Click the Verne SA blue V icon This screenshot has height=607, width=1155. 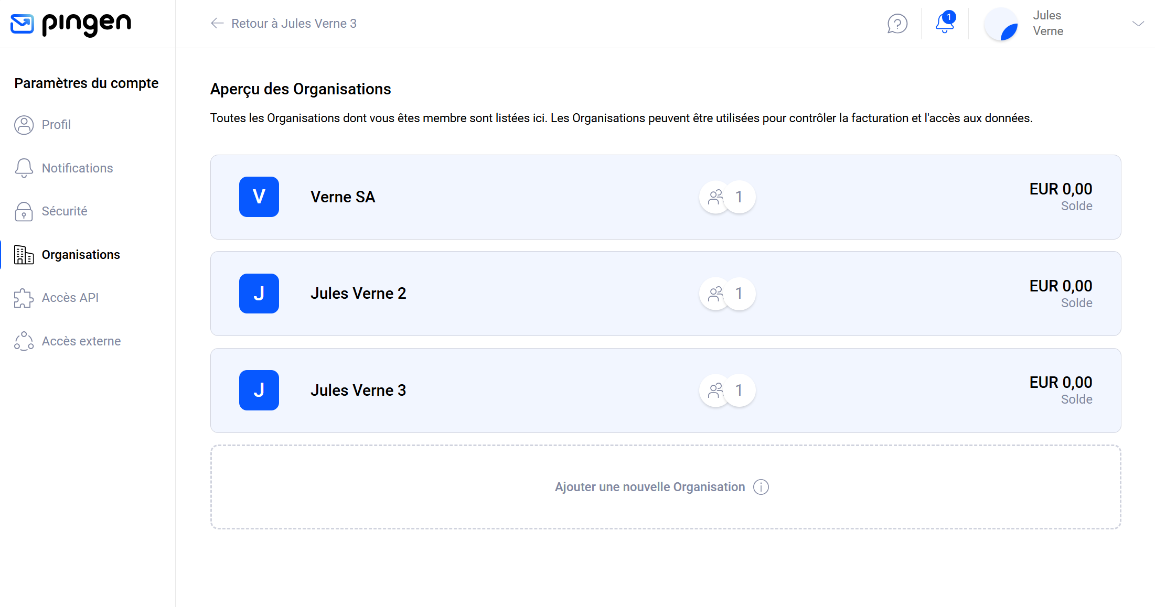click(259, 197)
